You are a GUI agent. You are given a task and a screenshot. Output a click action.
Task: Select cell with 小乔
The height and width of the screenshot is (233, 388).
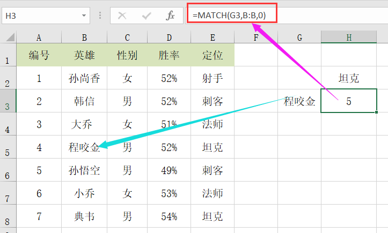coord(84,193)
